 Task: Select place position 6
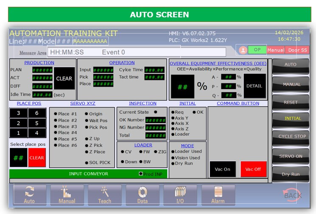pos(37,113)
